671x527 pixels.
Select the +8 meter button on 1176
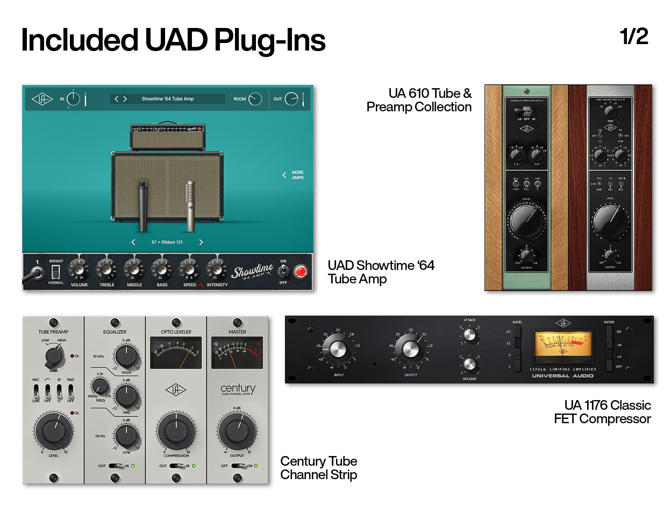point(609,344)
